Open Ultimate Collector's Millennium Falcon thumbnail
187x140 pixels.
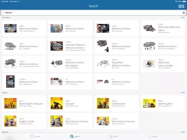(57, 46)
